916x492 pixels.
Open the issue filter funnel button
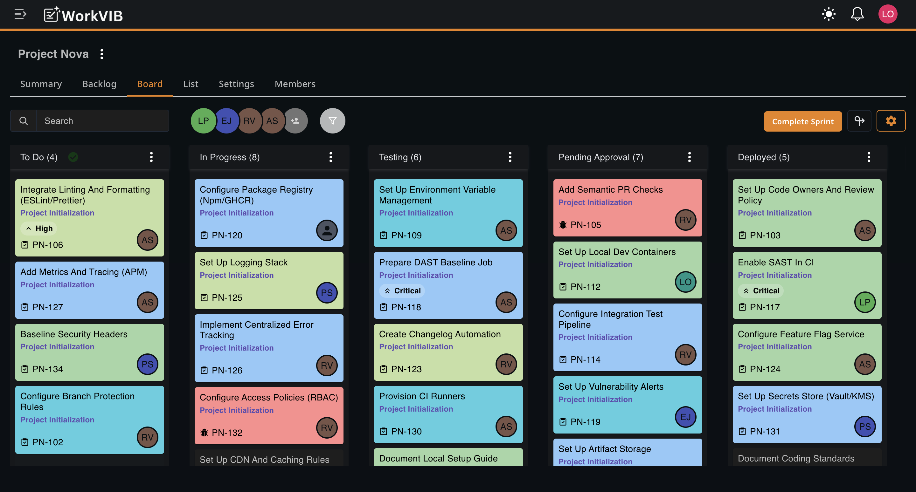pos(332,121)
